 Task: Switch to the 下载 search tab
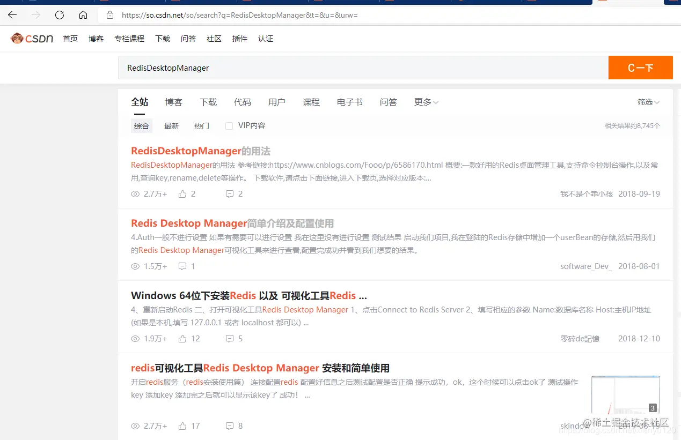click(208, 102)
